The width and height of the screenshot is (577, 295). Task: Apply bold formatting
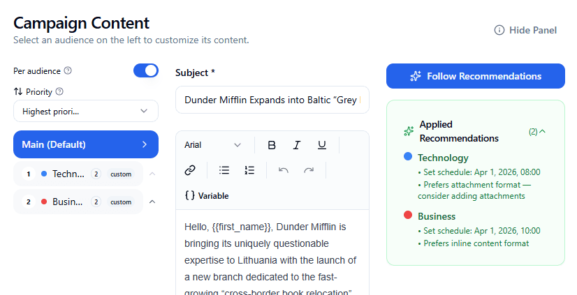coord(272,145)
